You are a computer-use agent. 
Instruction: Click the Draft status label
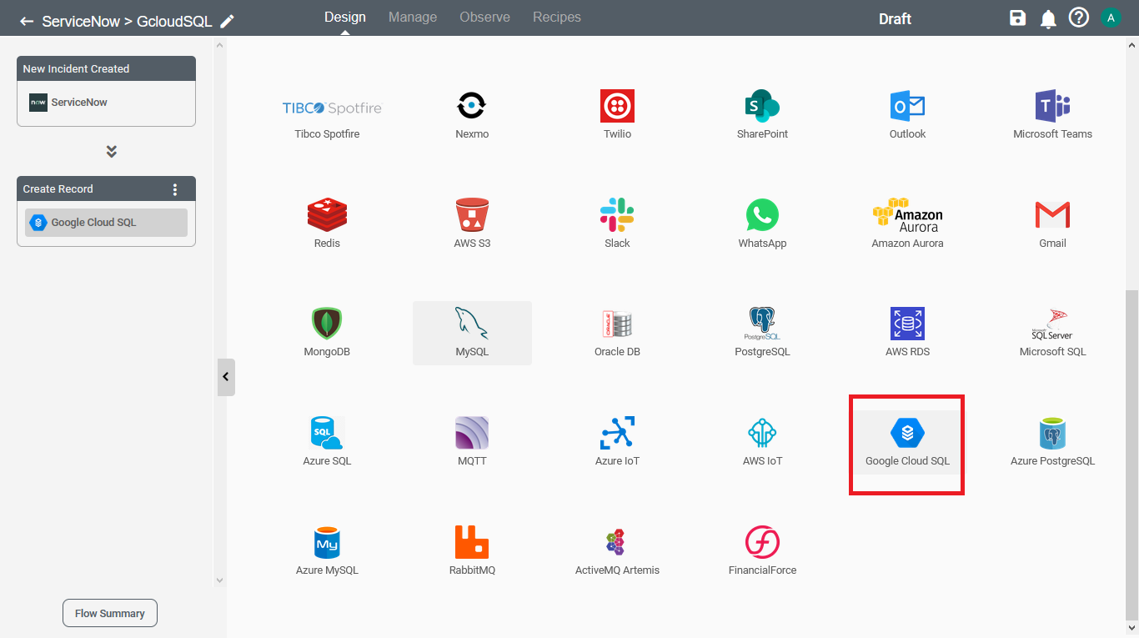point(895,19)
